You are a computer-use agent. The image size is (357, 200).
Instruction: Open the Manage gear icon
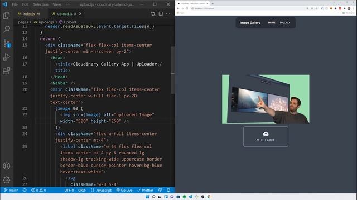pyautogui.click(x=6, y=180)
